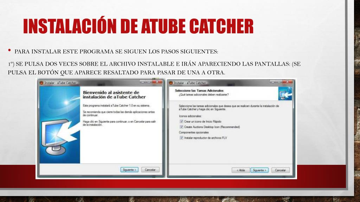Click aTube Catcher icon in Tareas Adicionales title bar
Screen dimensions: 360x202
coord(171,83)
